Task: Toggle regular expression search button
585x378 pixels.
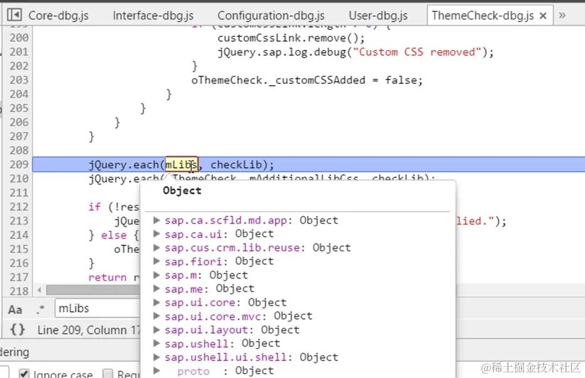Action: click(40, 309)
